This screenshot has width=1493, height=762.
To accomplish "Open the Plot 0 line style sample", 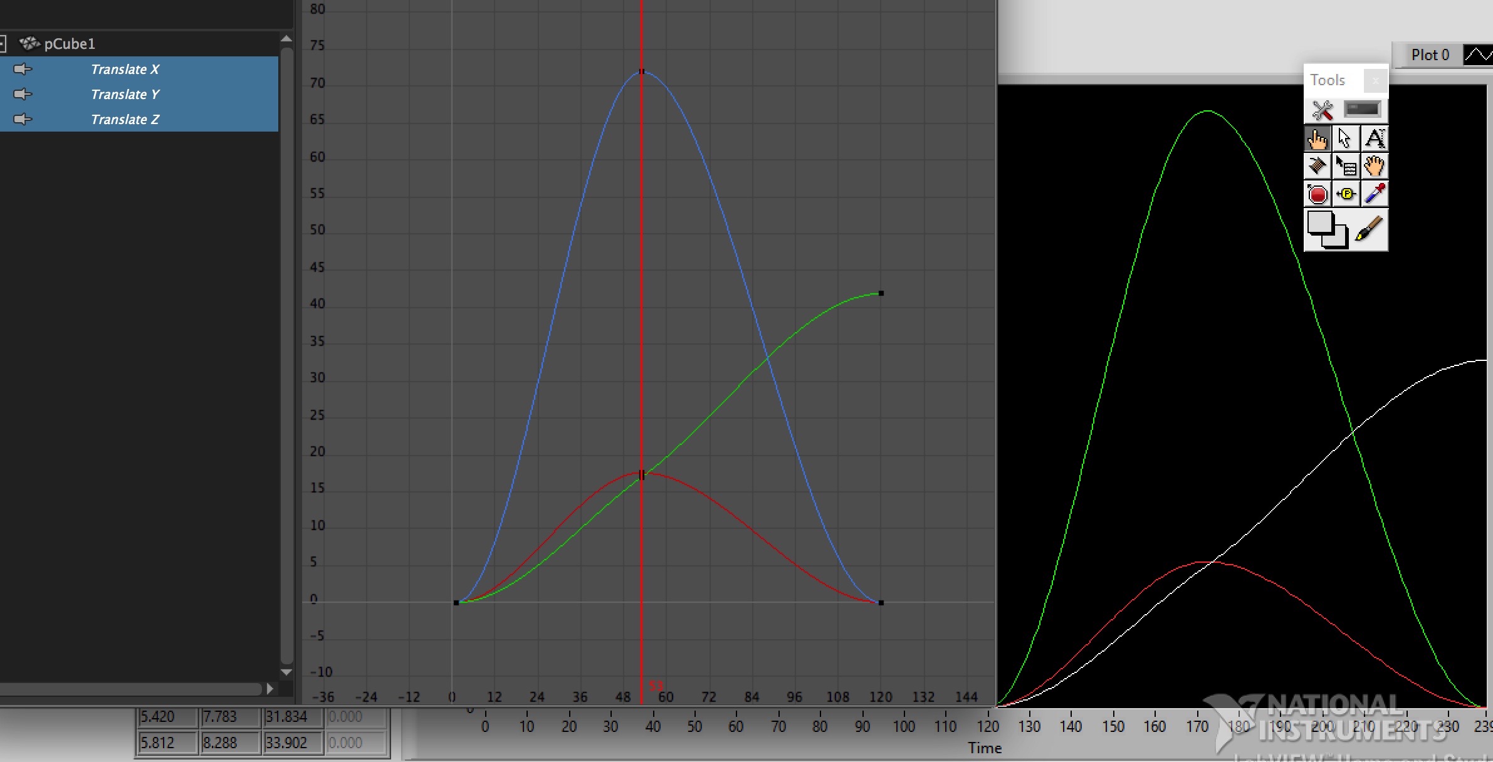I will 1478,55.
